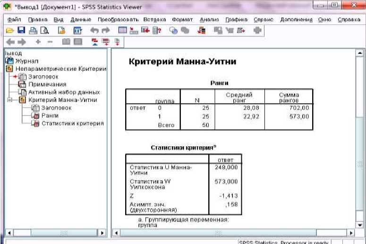Image resolution: width=366 pixels, height=244 pixels.
Task: Open the Вставка menu
Action: (154, 20)
